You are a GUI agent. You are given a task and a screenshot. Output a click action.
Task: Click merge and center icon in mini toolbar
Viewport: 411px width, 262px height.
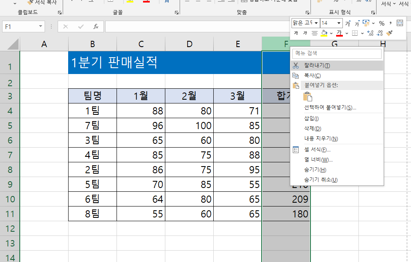point(400,23)
